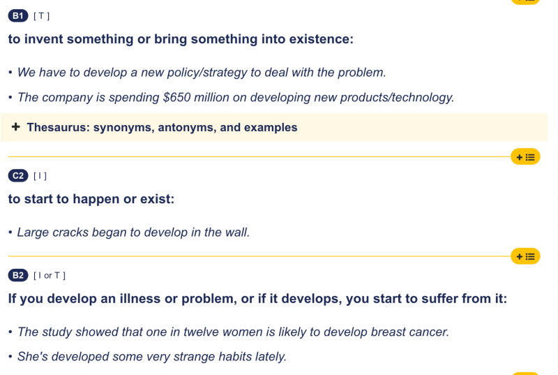Click the [I or T] grammar label
This screenshot has width=558, height=375.
(49, 276)
